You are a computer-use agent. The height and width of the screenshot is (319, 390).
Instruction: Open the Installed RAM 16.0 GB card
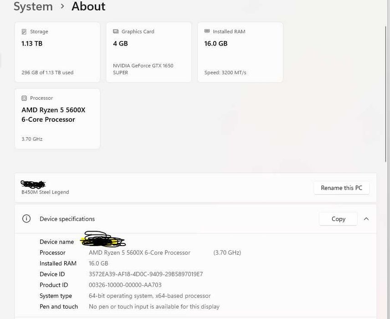click(x=240, y=52)
